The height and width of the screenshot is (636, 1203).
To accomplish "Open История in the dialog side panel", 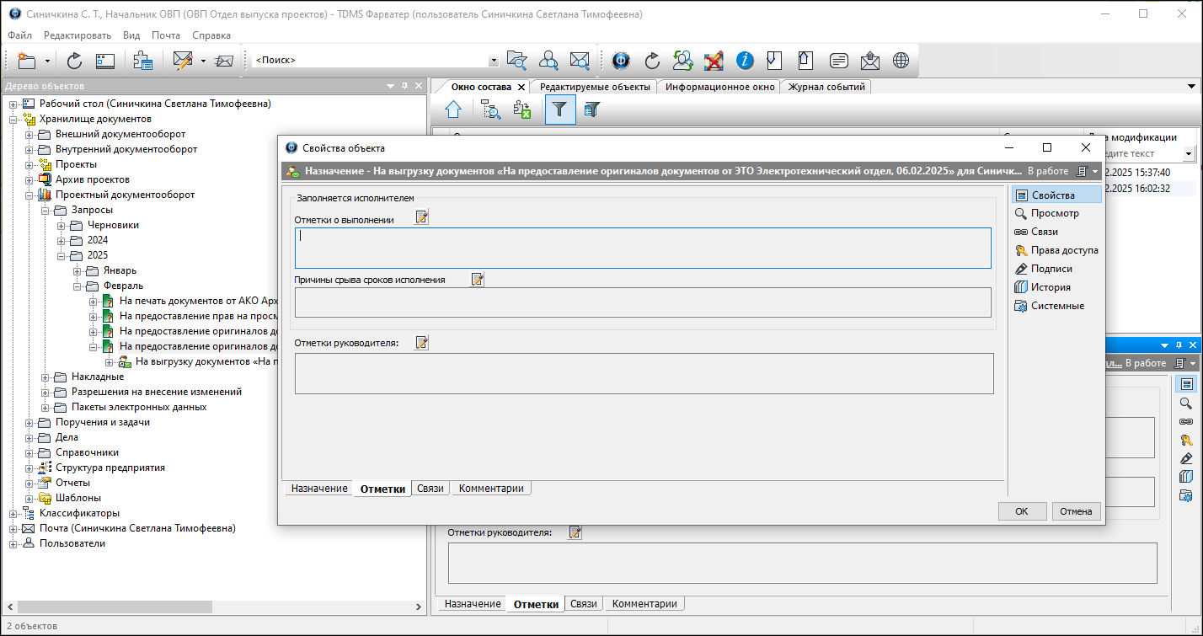I will (x=1042, y=287).
